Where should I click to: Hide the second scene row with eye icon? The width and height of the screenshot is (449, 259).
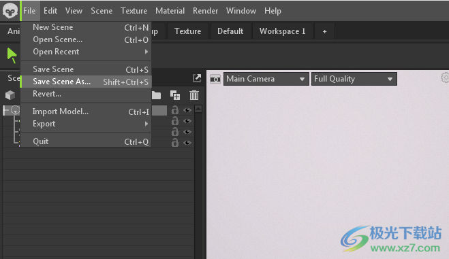pos(187,121)
